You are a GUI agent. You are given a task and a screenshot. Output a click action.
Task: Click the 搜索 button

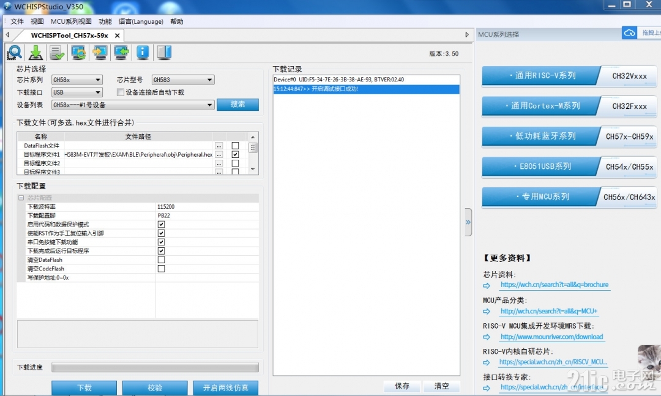pyautogui.click(x=237, y=105)
